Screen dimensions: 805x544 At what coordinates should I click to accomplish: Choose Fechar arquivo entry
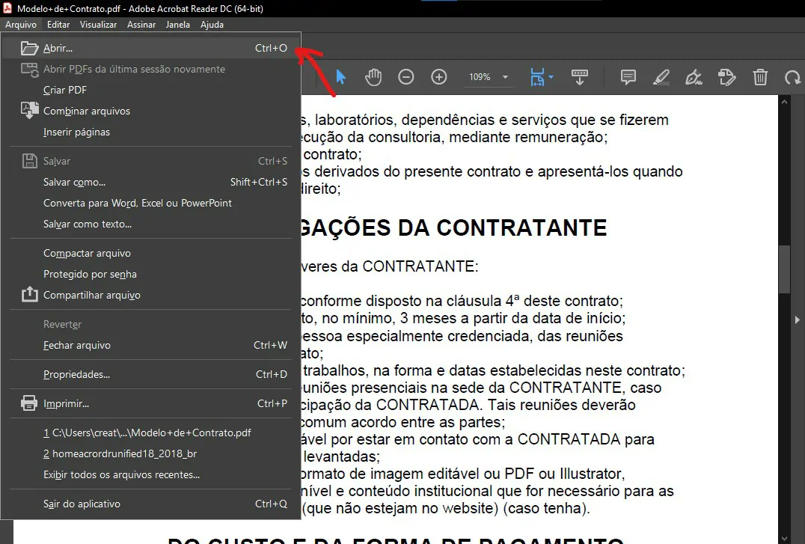pyautogui.click(x=151, y=345)
